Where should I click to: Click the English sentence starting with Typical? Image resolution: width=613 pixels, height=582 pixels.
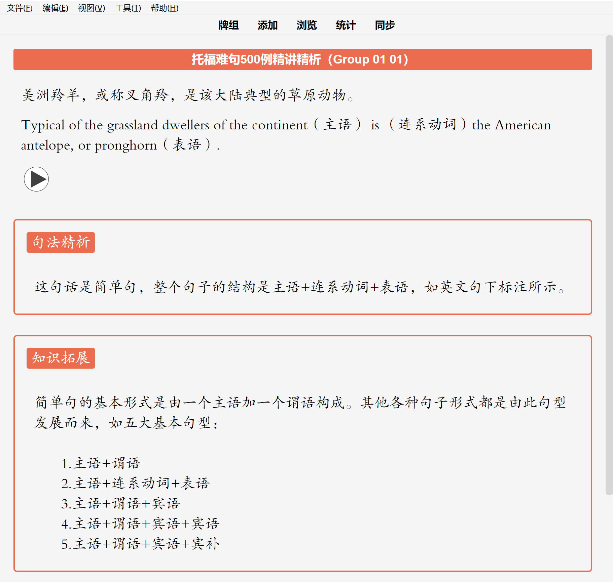point(286,135)
